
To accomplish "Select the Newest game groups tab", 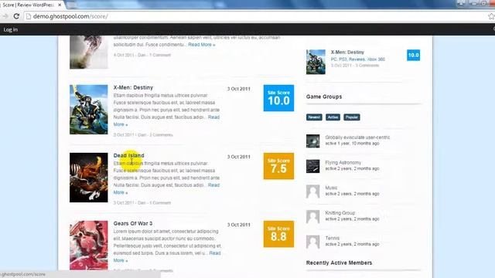I will [314, 117].
